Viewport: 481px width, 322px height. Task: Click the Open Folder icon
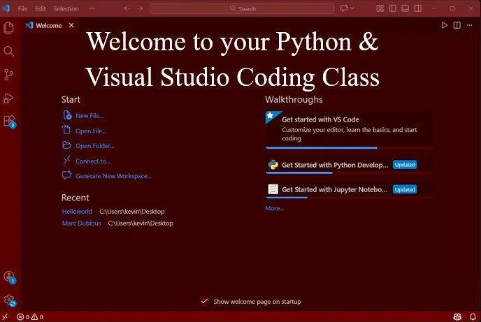click(x=67, y=145)
